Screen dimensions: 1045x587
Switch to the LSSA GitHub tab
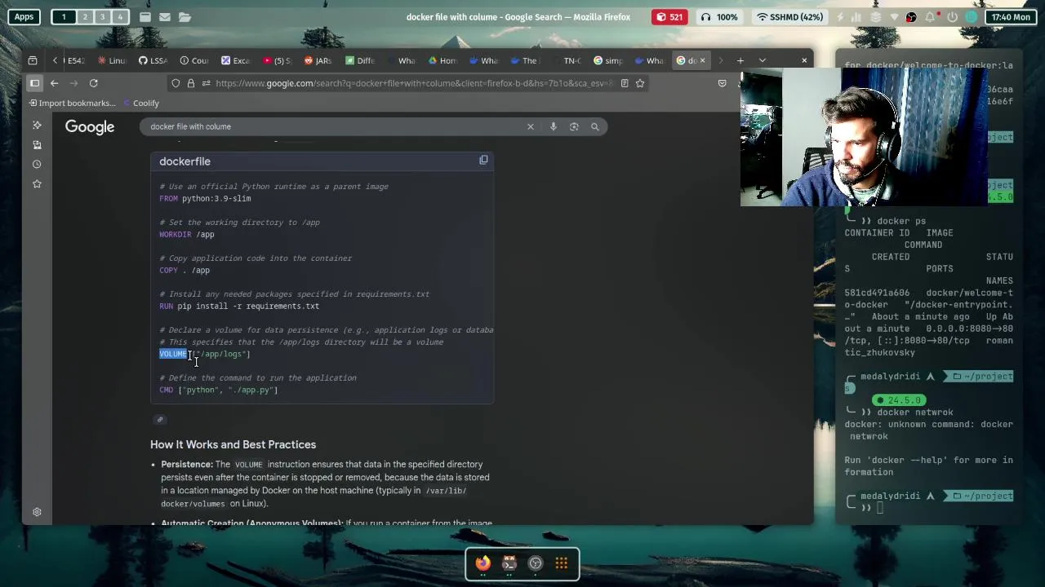pyautogui.click(x=153, y=60)
